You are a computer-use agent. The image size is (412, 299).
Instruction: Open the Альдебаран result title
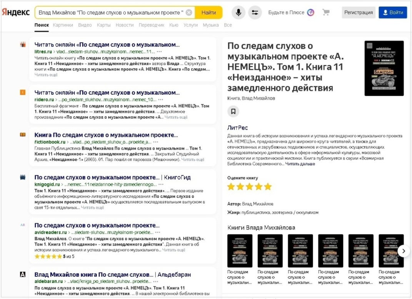[x=112, y=274]
